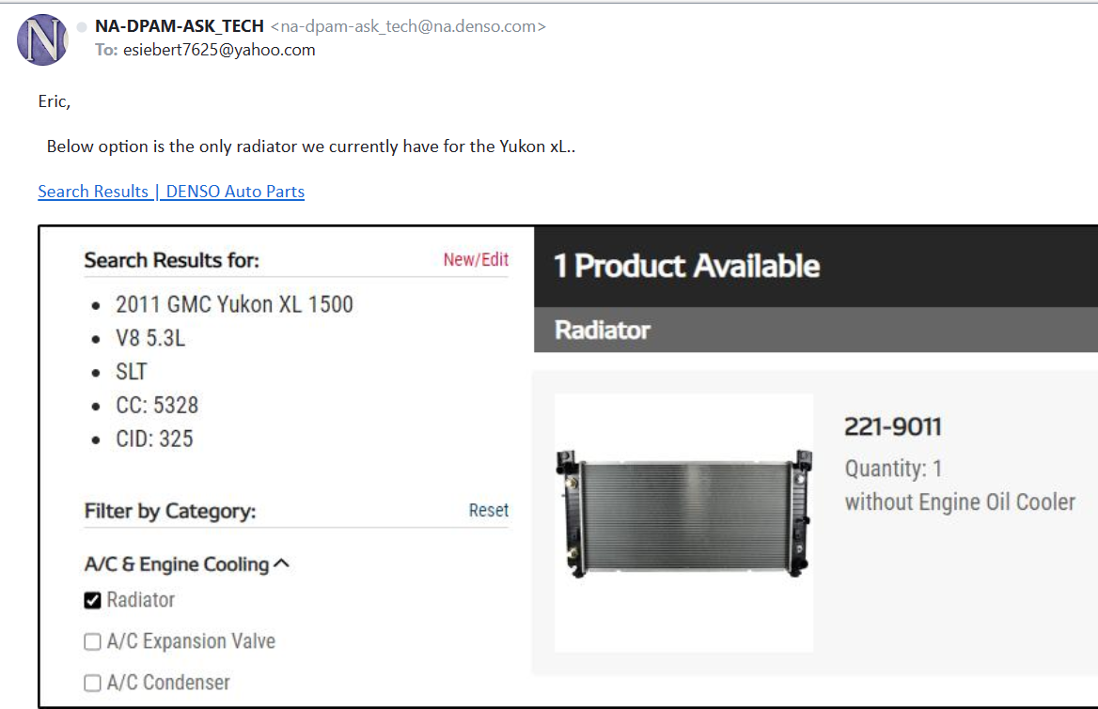
Task: Select the sender name NA-DPAM-ASK_TECH
Action: pos(180,26)
